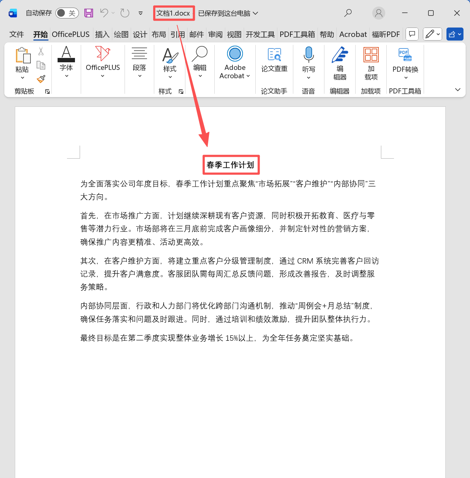The width and height of the screenshot is (470, 478).
Task: Open the comments bubble icon
Action: tap(412, 34)
